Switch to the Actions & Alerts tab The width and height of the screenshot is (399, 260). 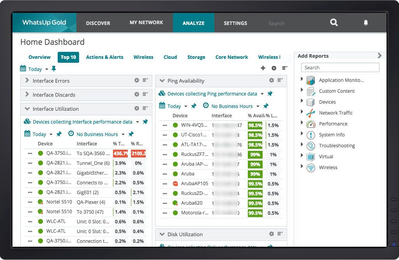(104, 57)
